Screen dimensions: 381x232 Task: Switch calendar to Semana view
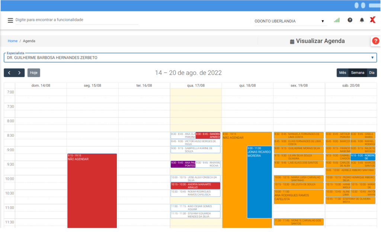tap(358, 73)
